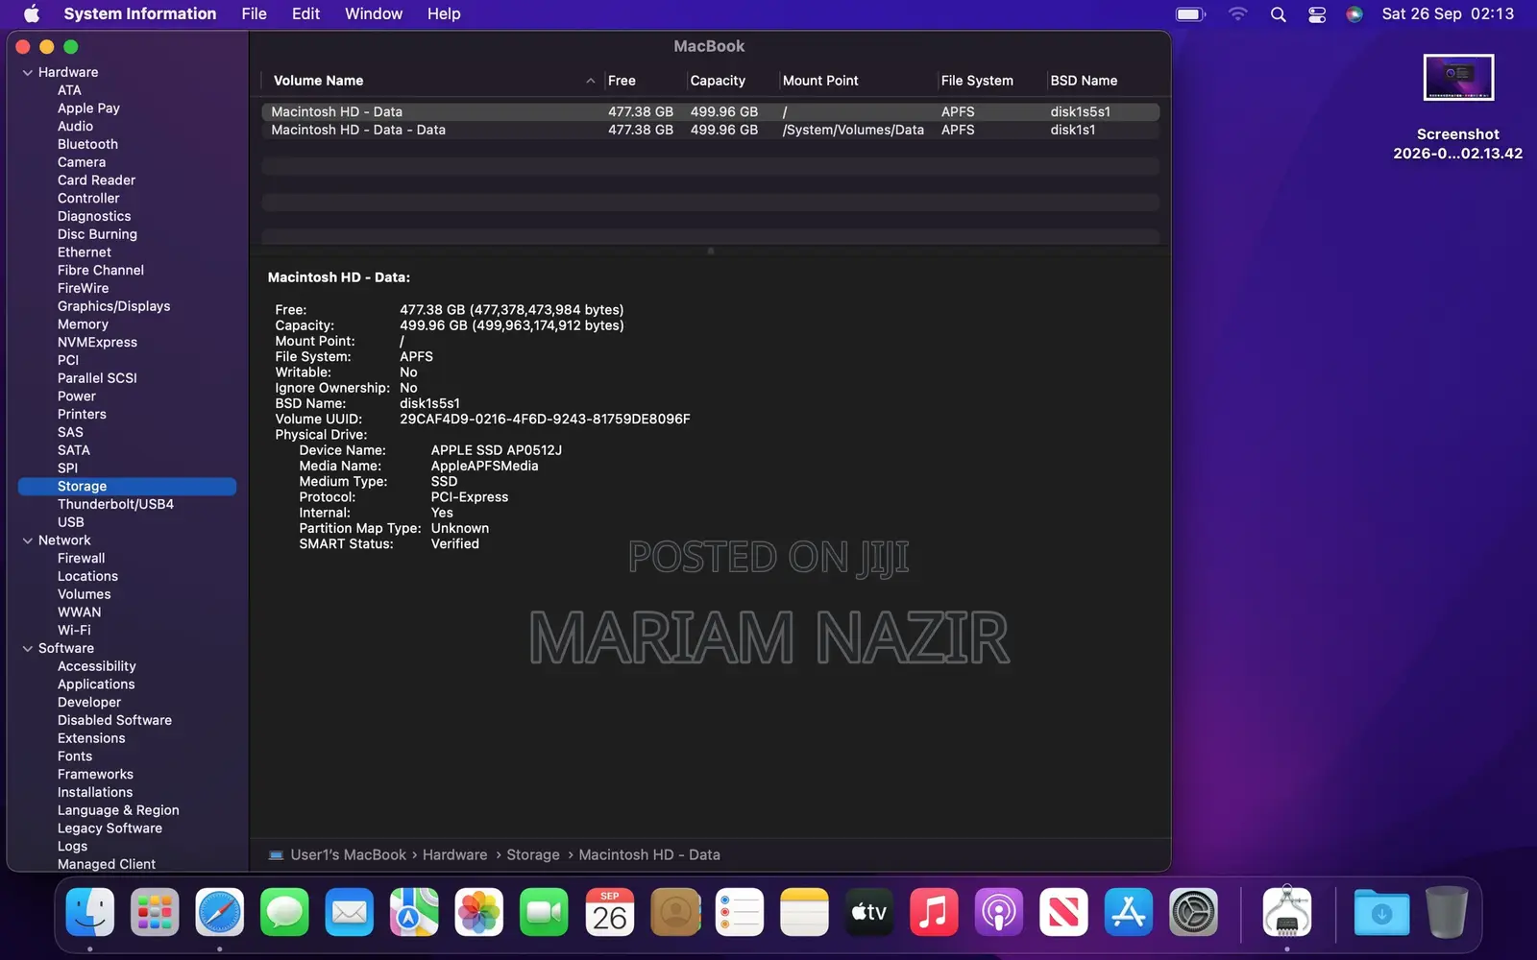Screen dimensions: 1537x960
Task: Open System Preferences gear in Dock
Action: point(1193,911)
